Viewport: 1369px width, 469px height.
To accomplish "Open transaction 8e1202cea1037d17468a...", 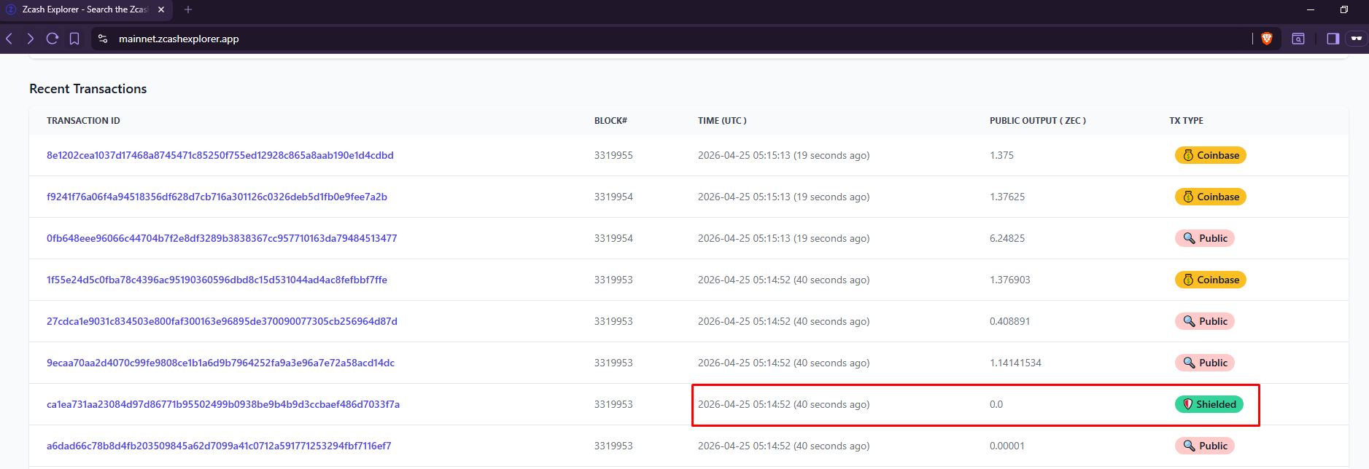I will [x=220, y=155].
